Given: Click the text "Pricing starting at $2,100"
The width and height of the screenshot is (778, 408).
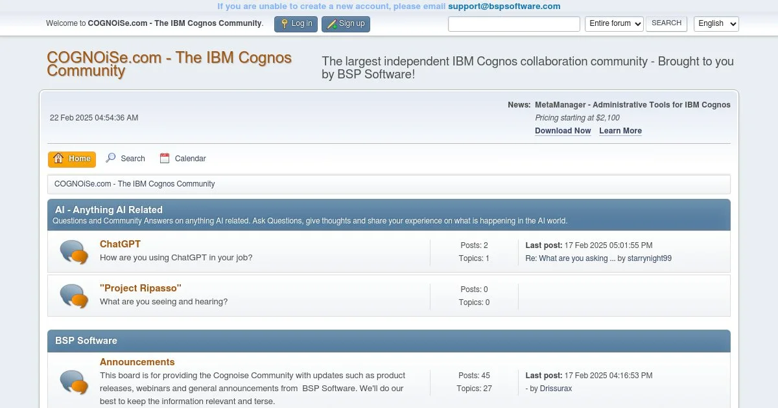Looking at the screenshot, I should click(577, 118).
